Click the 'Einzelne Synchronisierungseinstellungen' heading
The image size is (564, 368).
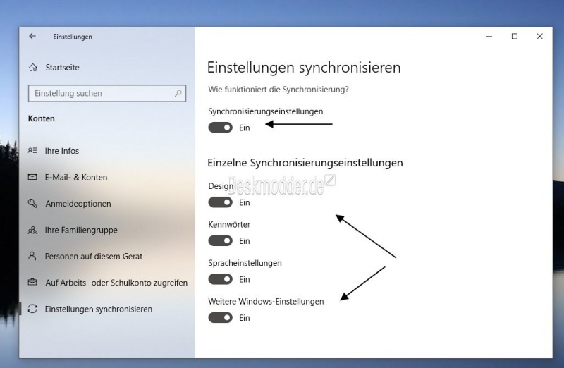pyautogui.click(x=305, y=163)
